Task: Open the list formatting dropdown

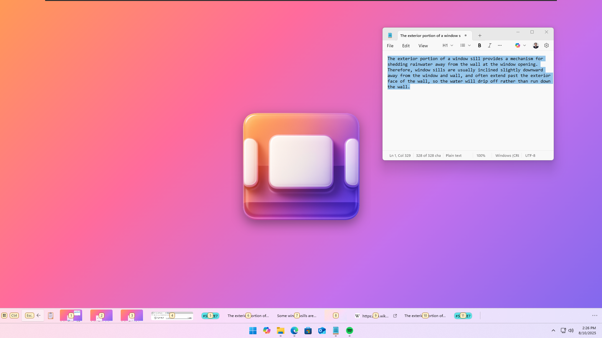Action: 464,45
